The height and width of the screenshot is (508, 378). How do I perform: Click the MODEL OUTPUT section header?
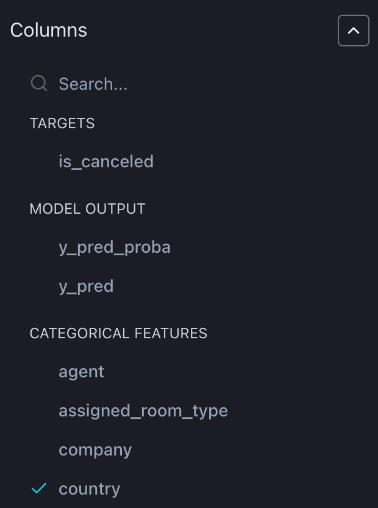tap(87, 209)
